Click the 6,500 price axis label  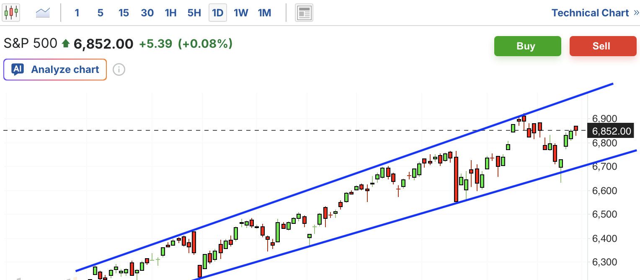[605, 215]
